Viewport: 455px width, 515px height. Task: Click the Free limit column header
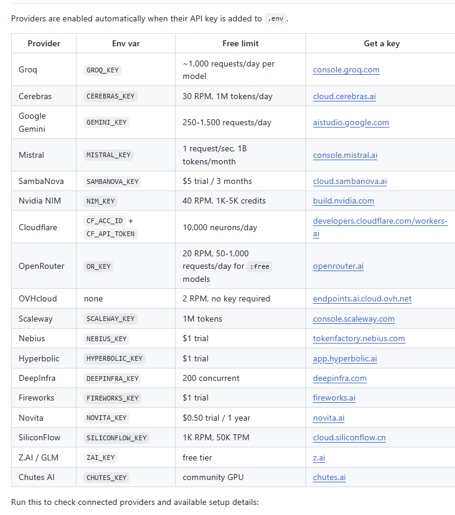click(240, 43)
